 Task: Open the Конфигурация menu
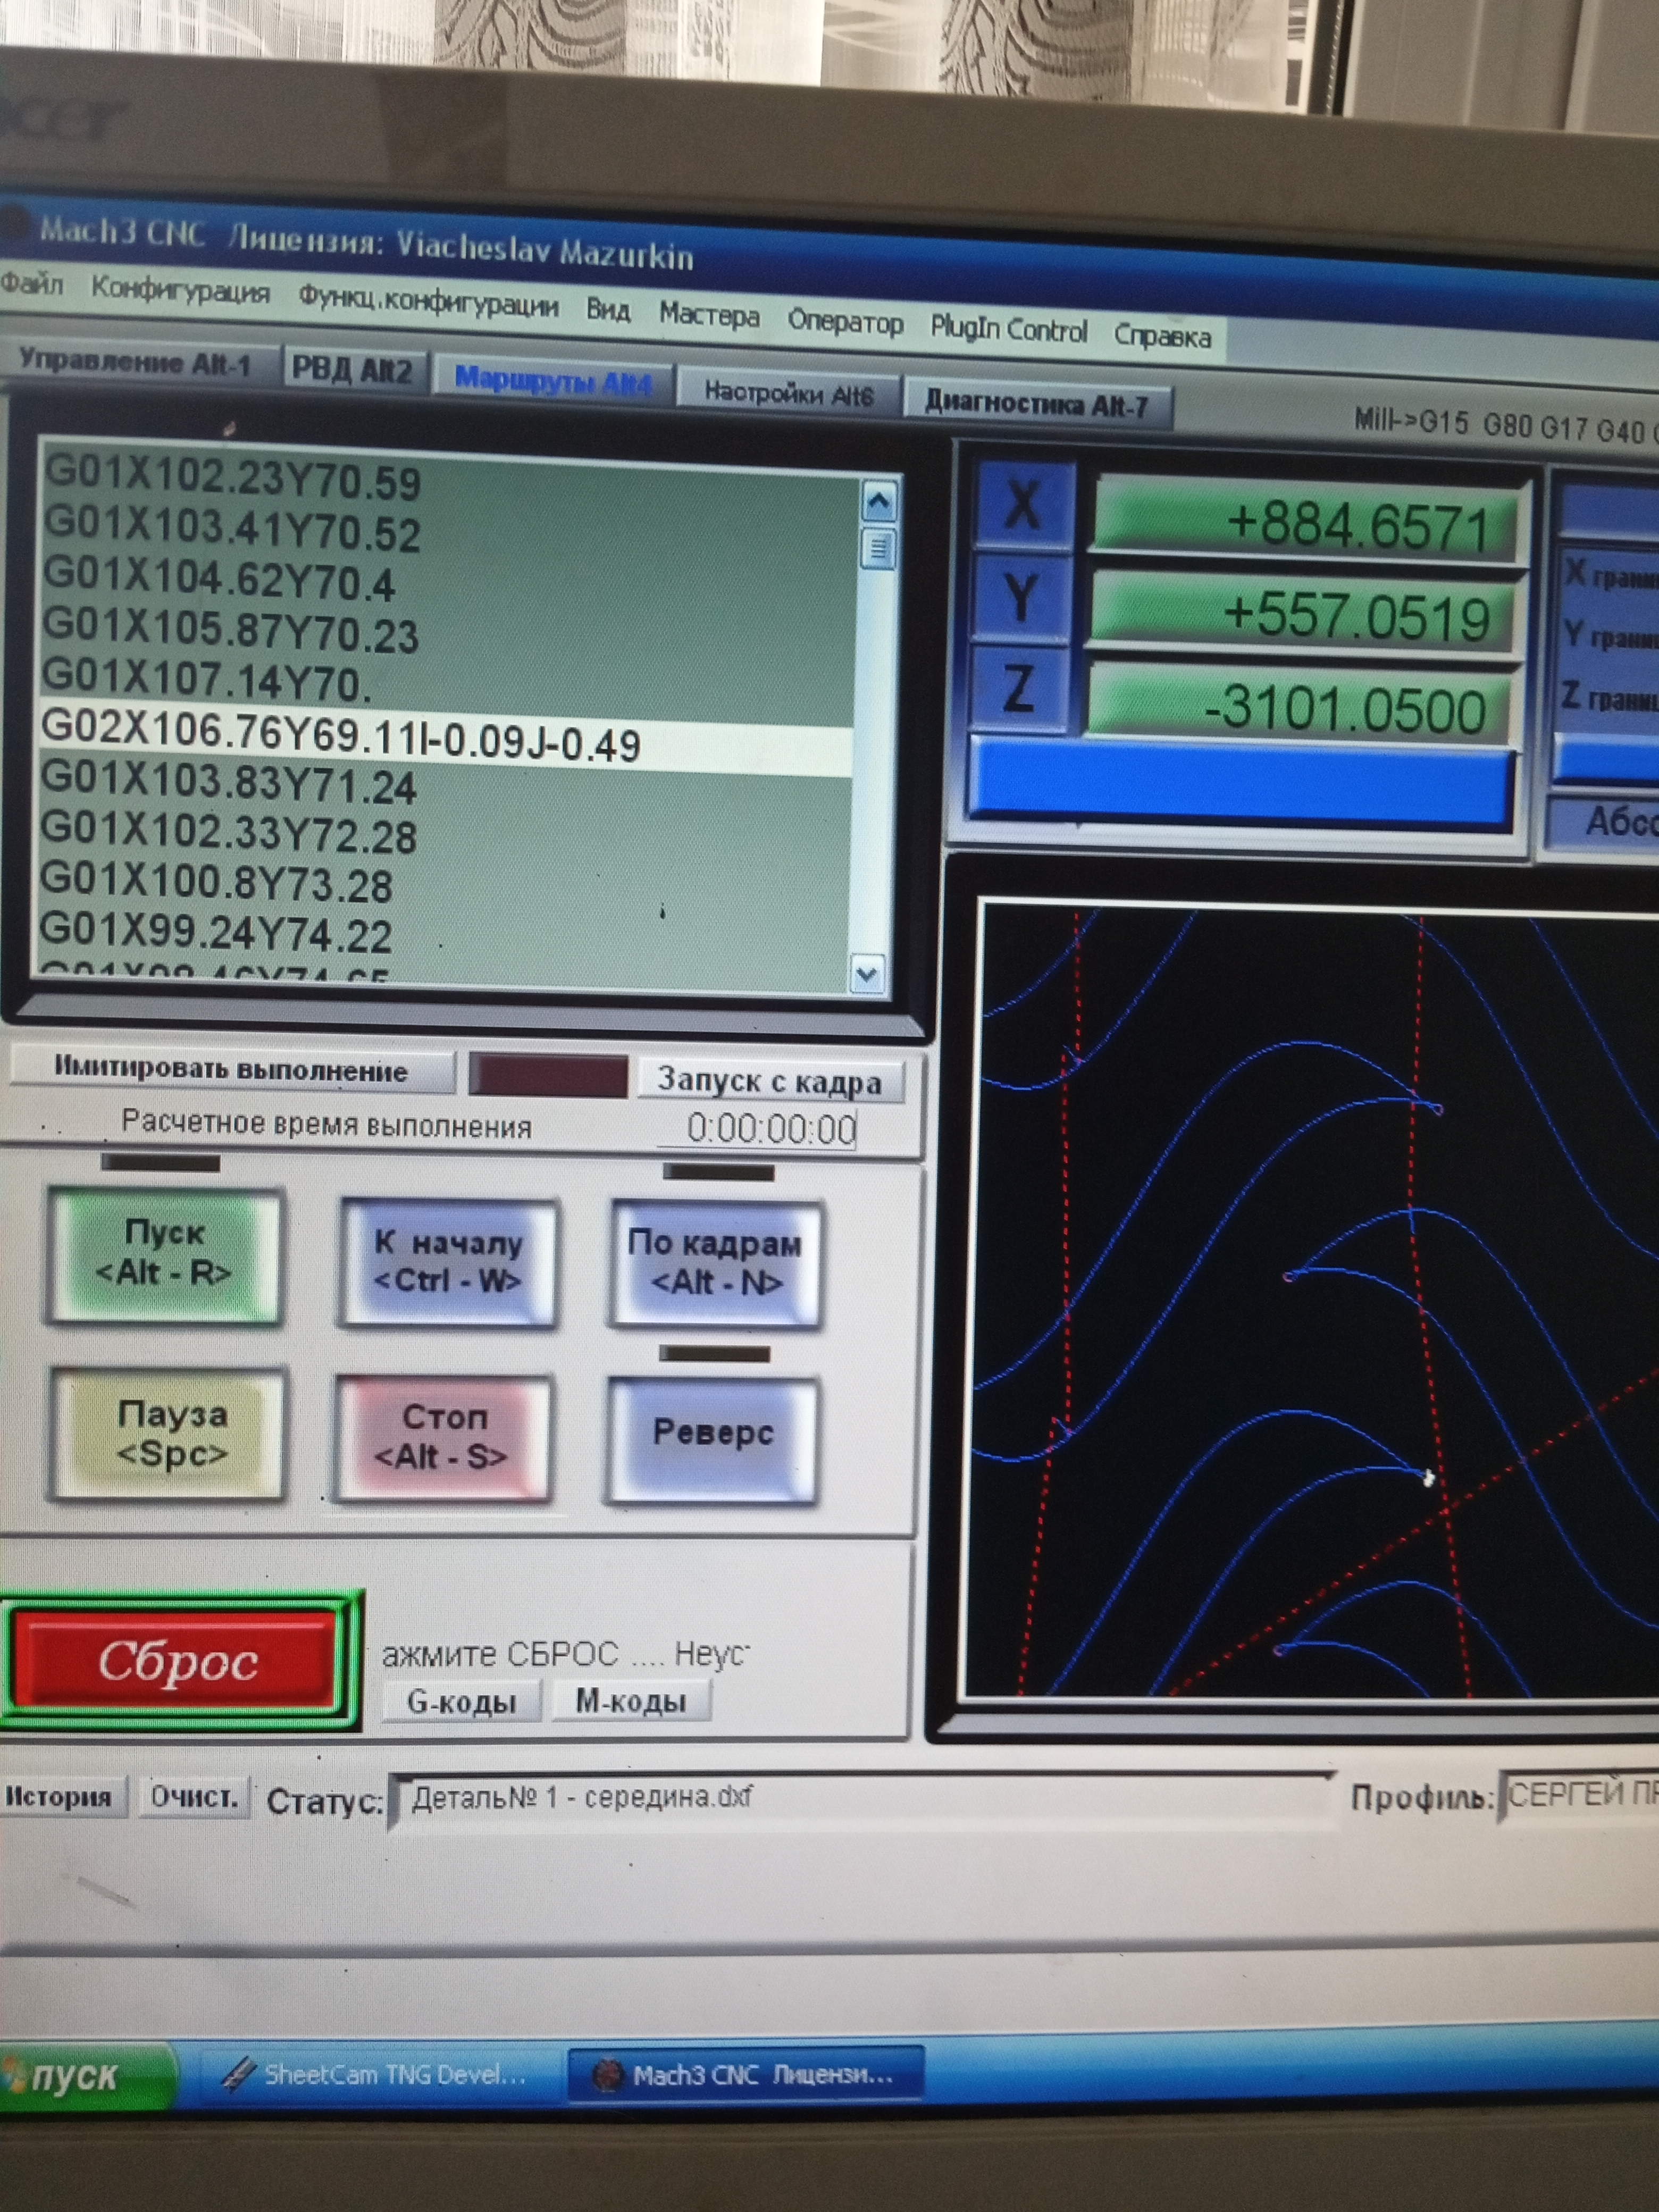click(180, 292)
